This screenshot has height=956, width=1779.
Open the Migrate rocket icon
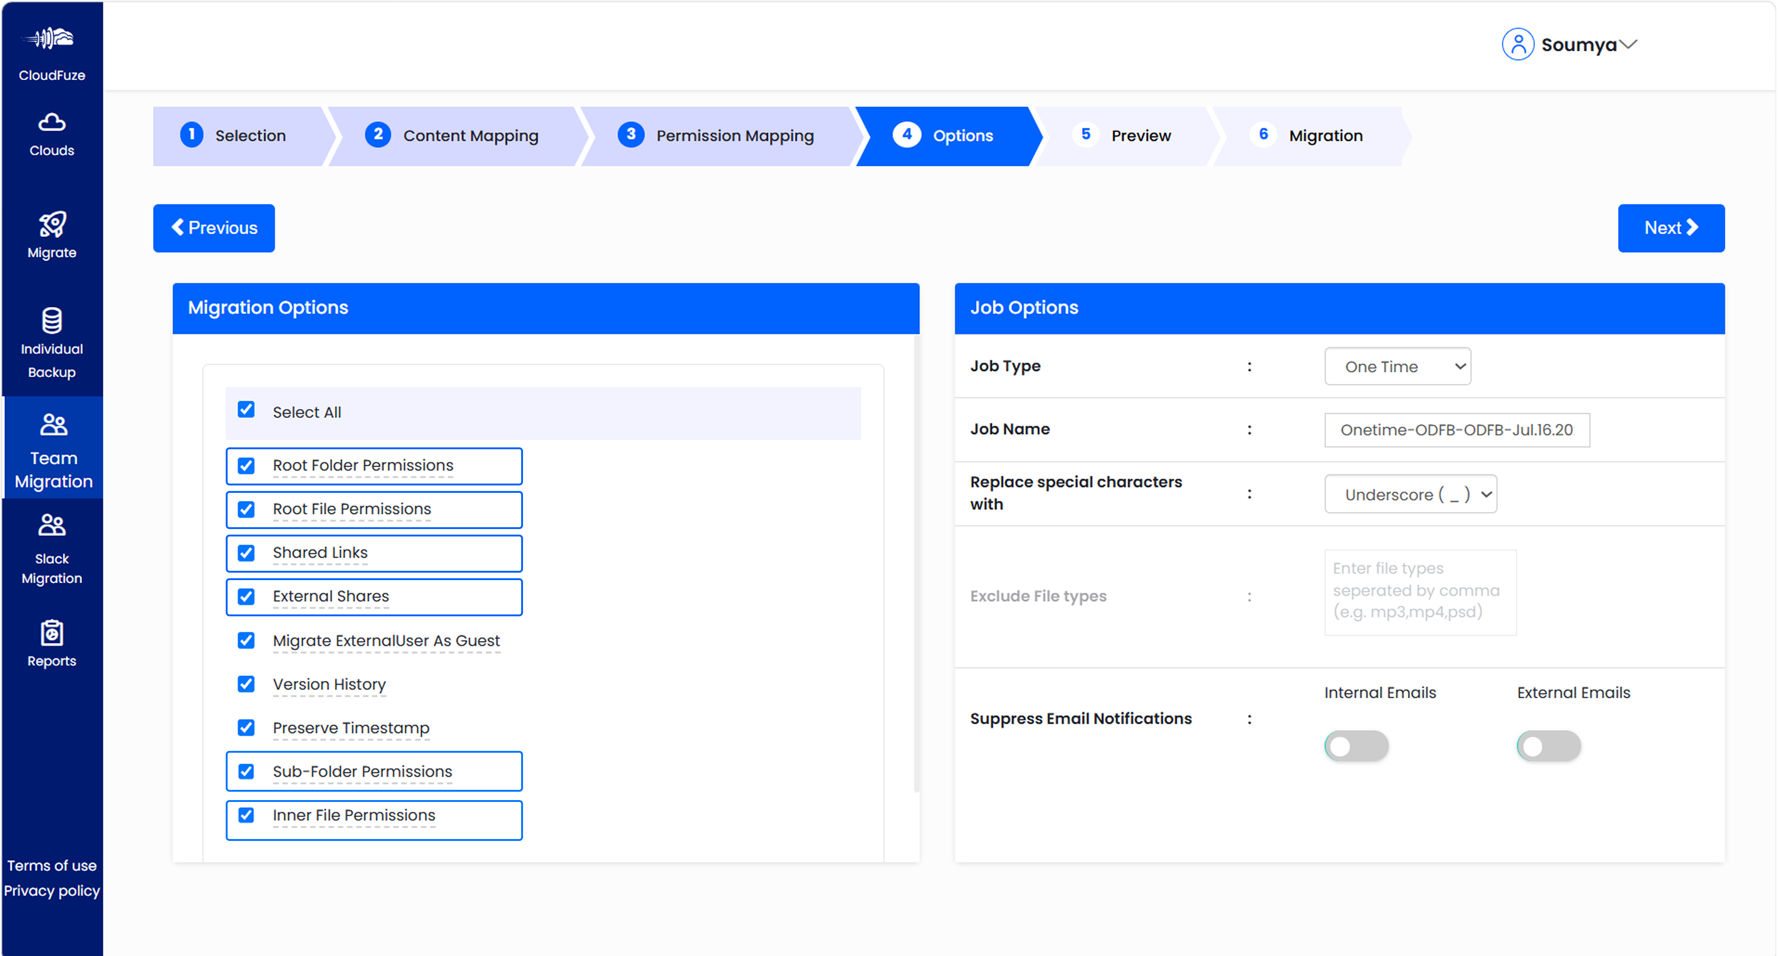[x=52, y=224]
